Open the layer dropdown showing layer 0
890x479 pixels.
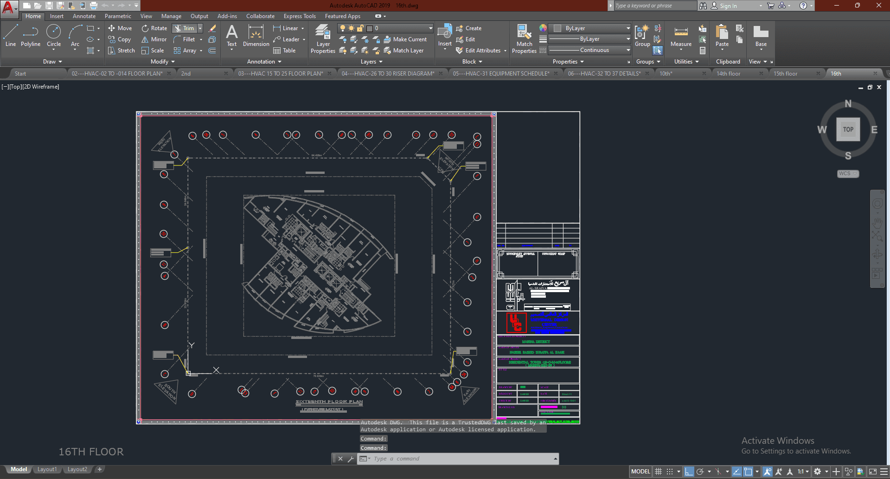(399, 28)
